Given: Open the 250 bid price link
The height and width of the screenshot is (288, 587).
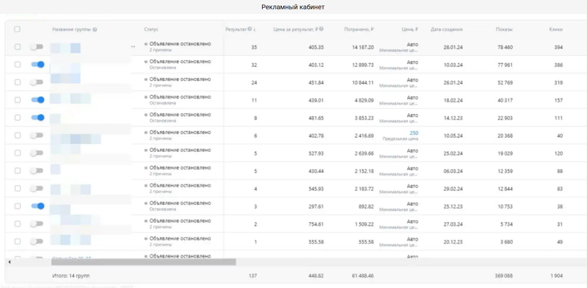Looking at the screenshot, I should point(414,133).
